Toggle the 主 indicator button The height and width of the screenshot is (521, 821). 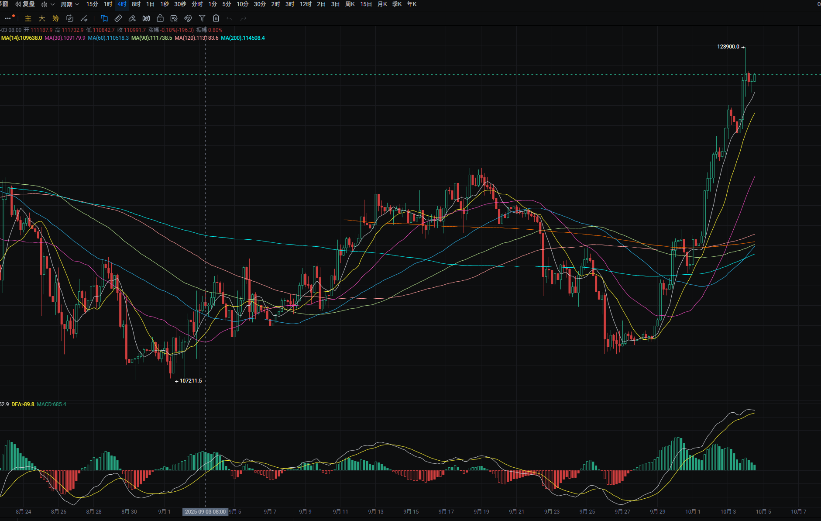coord(28,18)
